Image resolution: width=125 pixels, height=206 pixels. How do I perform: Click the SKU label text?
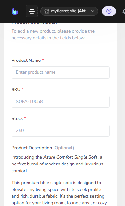click(16, 89)
